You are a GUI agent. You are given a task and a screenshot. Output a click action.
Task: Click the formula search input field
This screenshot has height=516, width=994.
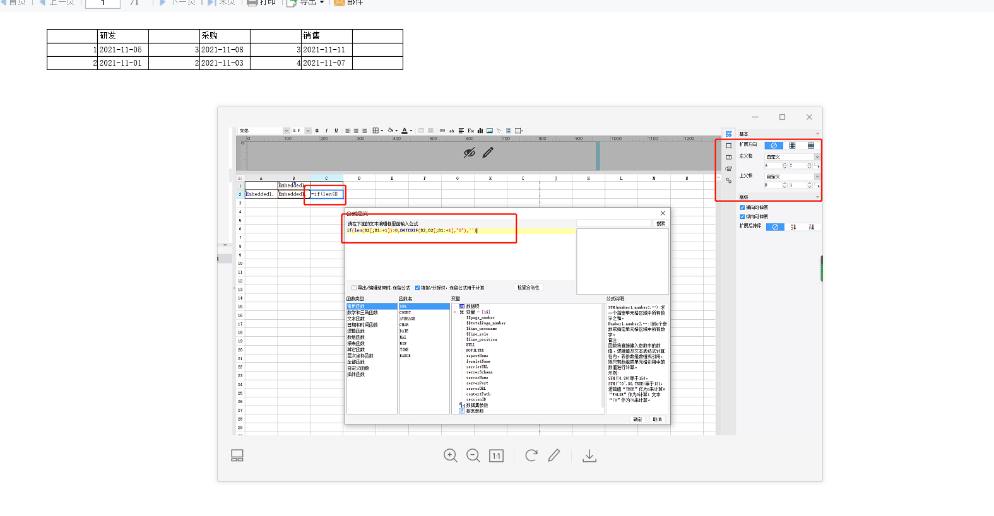coord(614,224)
